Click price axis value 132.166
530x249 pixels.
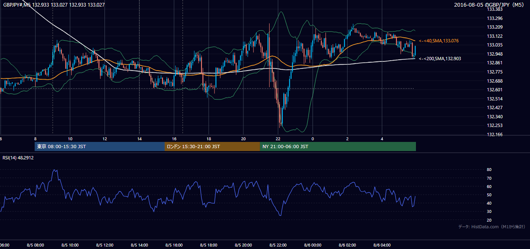pos(495,134)
